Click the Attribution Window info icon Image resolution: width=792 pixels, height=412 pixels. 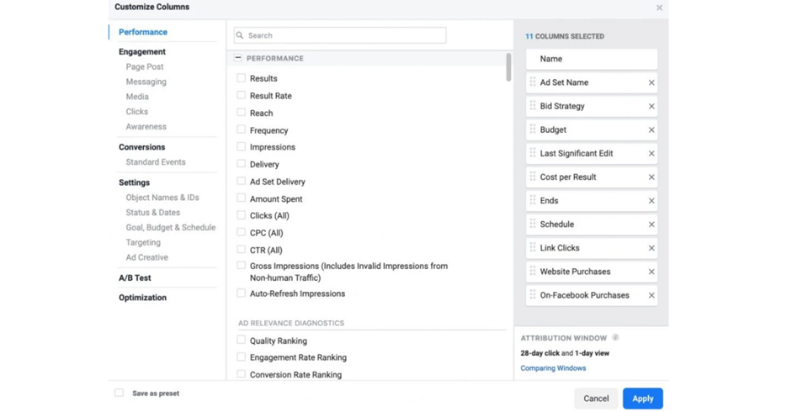pyautogui.click(x=615, y=338)
